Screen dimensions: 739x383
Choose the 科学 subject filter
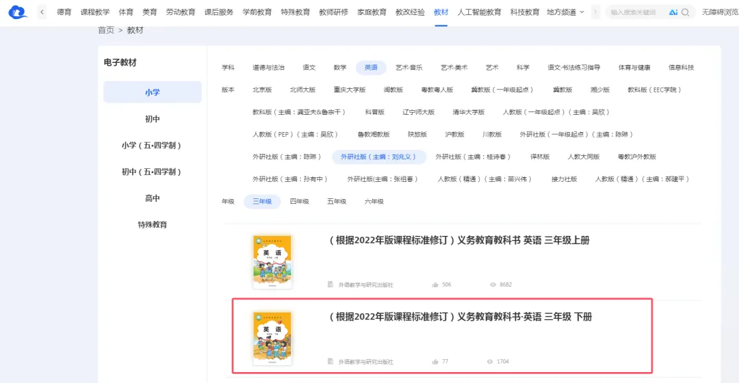523,67
